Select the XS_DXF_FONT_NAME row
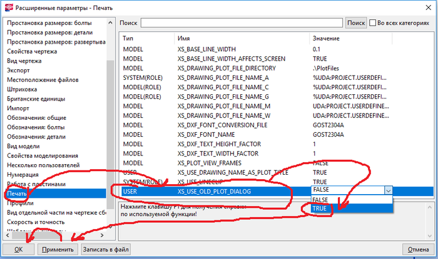Screen dimensions: 438x259 (206, 134)
